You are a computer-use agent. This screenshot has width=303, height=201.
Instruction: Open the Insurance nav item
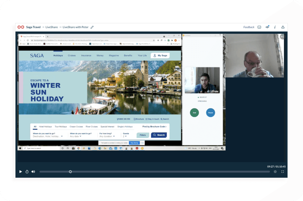(86, 56)
